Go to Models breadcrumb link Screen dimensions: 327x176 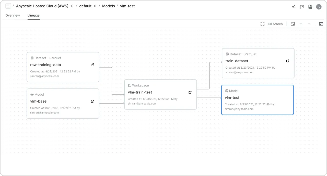(108, 6)
